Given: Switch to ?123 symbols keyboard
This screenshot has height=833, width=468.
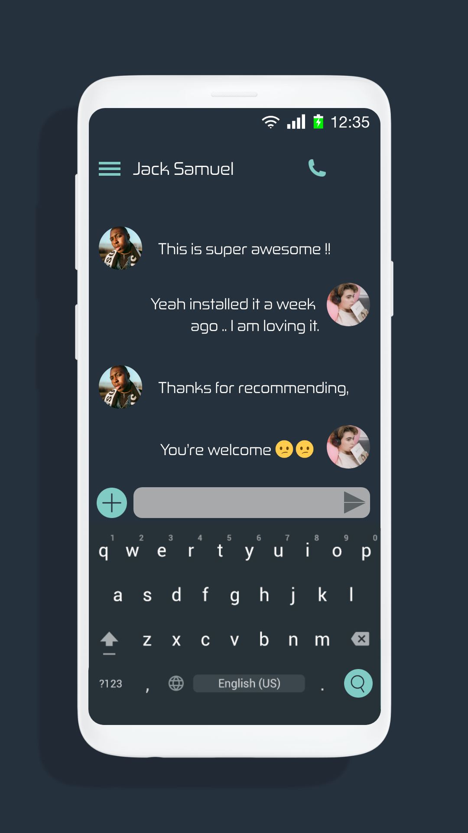Looking at the screenshot, I should tap(110, 684).
